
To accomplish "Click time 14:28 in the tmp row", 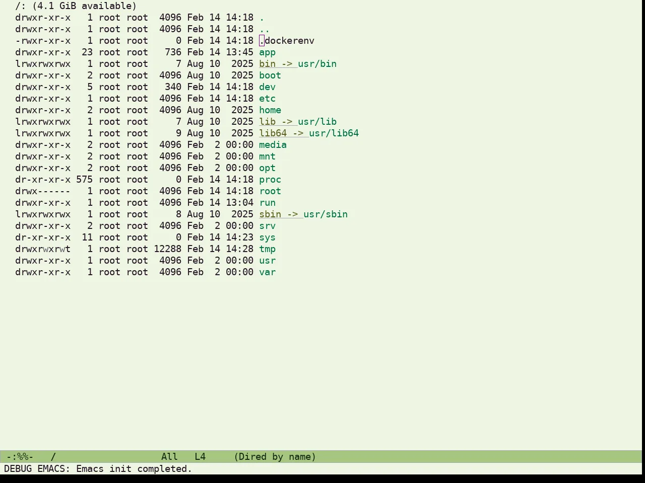I will [x=239, y=249].
